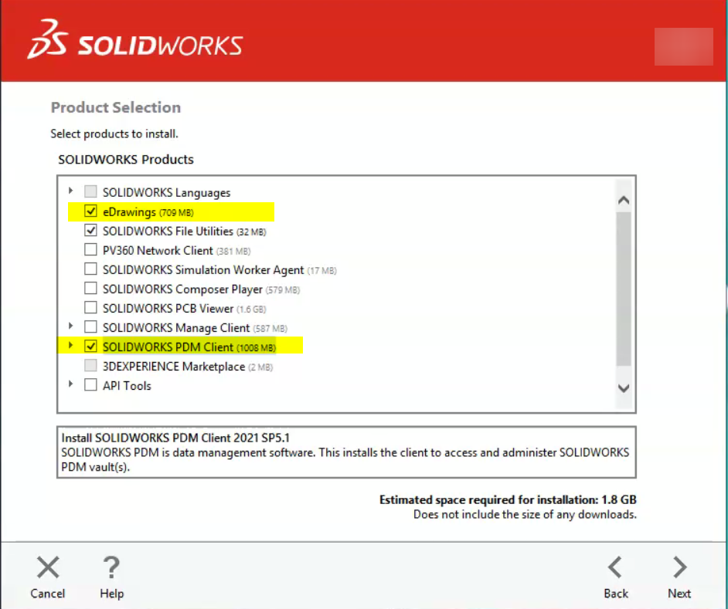Check SOLIDWORKS Composer Player checkbox
This screenshot has height=609, width=728.
point(90,289)
